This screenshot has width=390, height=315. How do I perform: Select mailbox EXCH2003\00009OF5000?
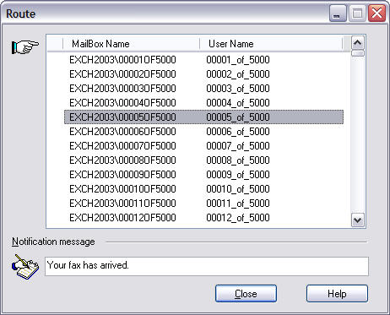point(122,175)
